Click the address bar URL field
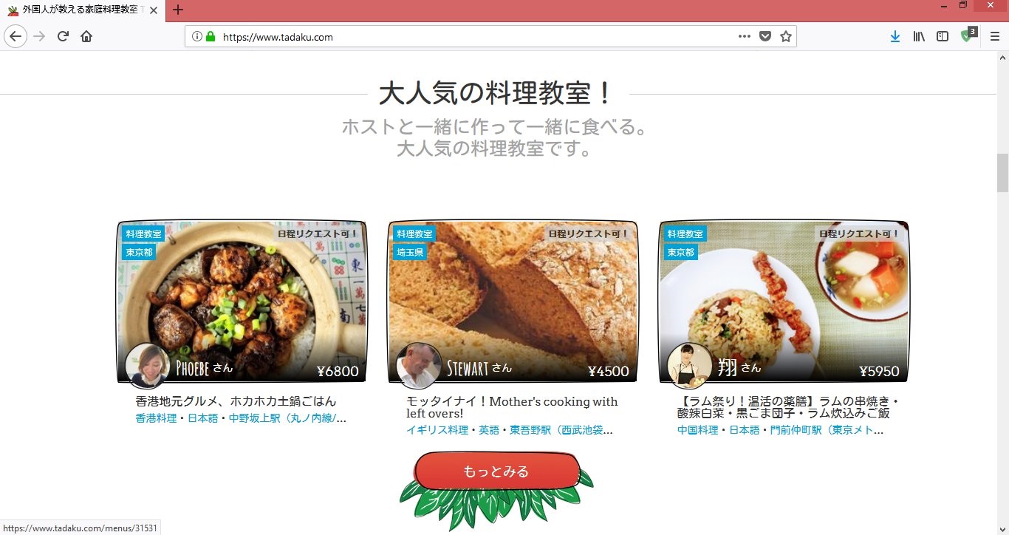Image resolution: width=1009 pixels, height=535 pixels. point(473,36)
